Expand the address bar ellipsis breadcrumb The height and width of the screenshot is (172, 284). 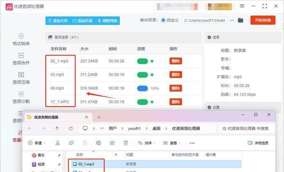pos(102,128)
